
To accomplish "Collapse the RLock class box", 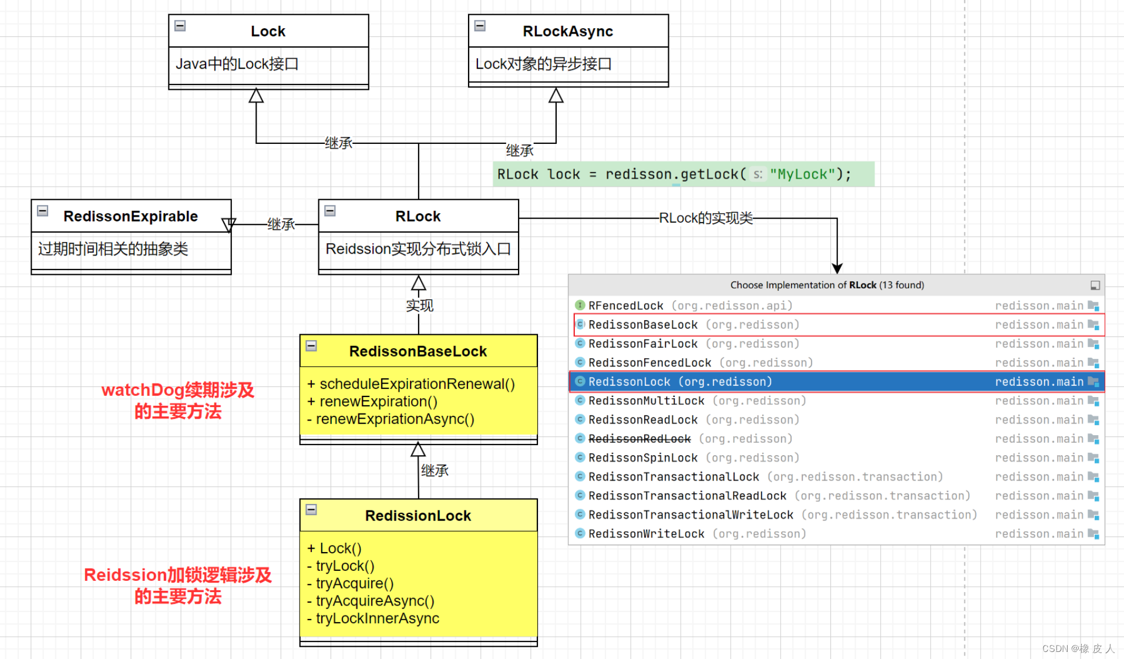I will [x=330, y=211].
